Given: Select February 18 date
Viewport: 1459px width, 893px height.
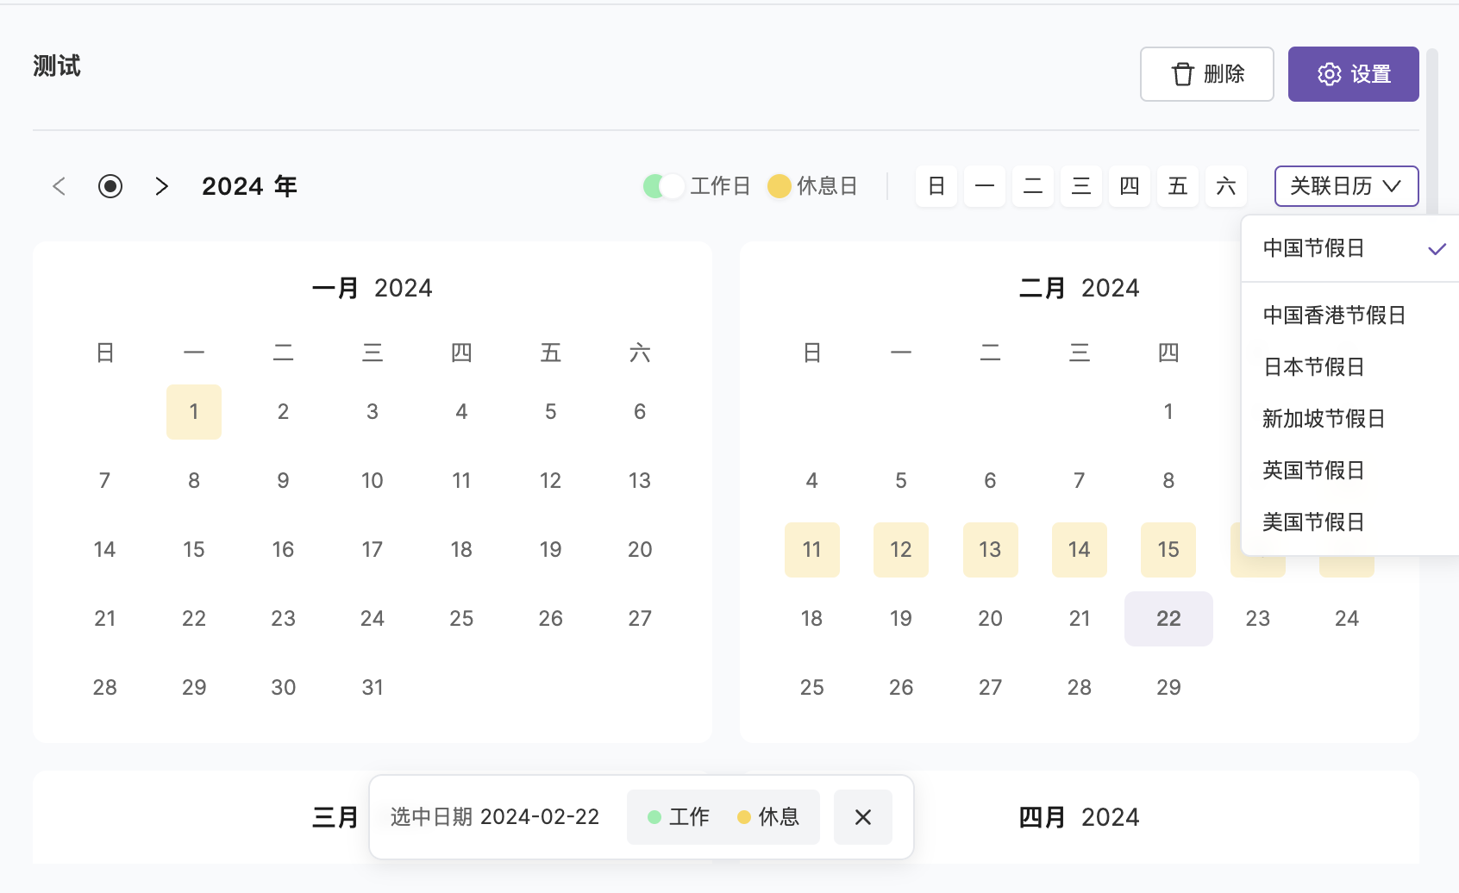Looking at the screenshot, I should pyautogui.click(x=812, y=619).
